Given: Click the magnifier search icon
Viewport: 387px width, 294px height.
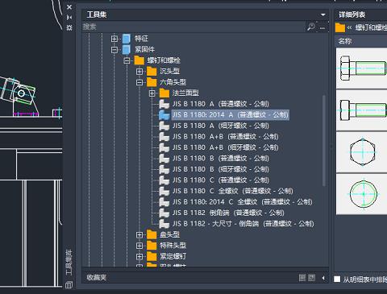Looking at the screenshot, I should pos(311,27).
